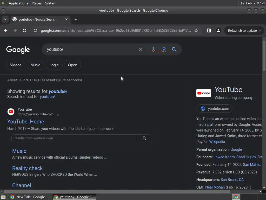Open the Reality check sitelink
This screenshot has height=200, width=266.
pyautogui.click(x=27, y=168)
